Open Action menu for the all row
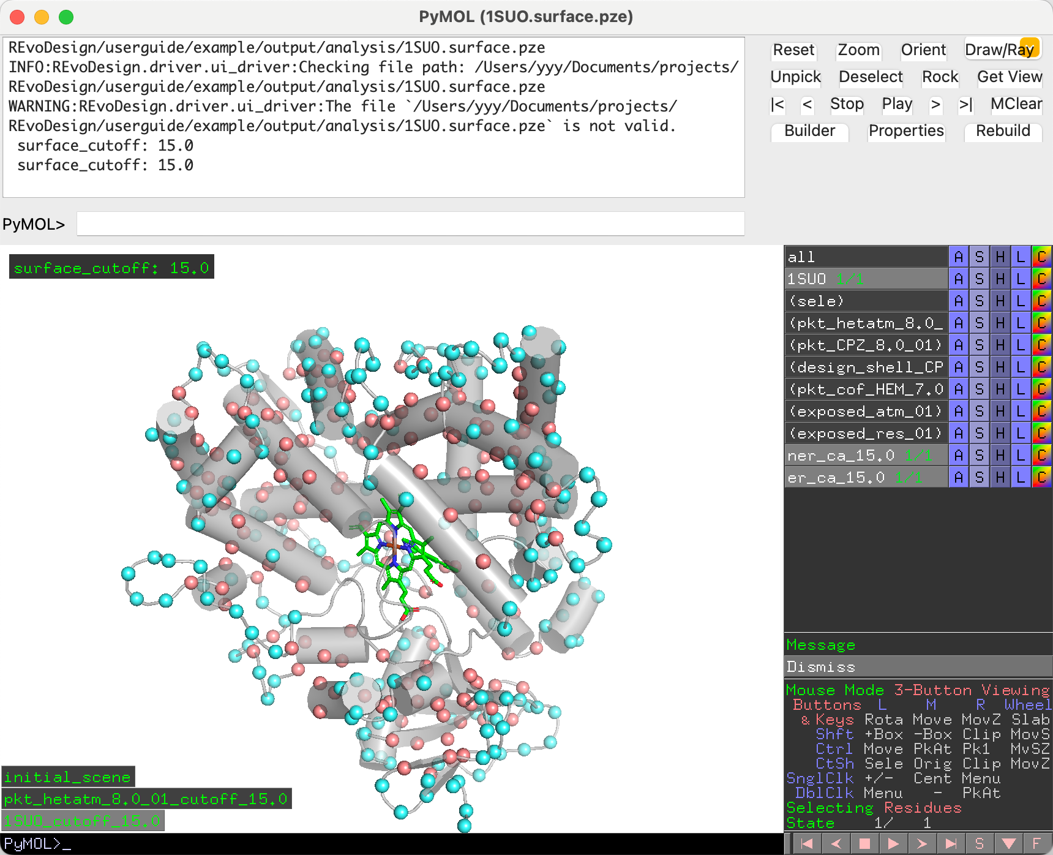Viewport: 1053px width, 855px height. tap(959, 257)
